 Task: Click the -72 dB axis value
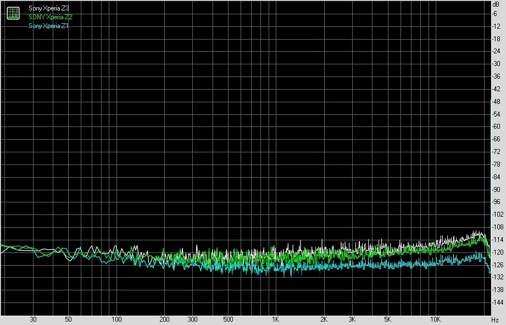point(496,152)
